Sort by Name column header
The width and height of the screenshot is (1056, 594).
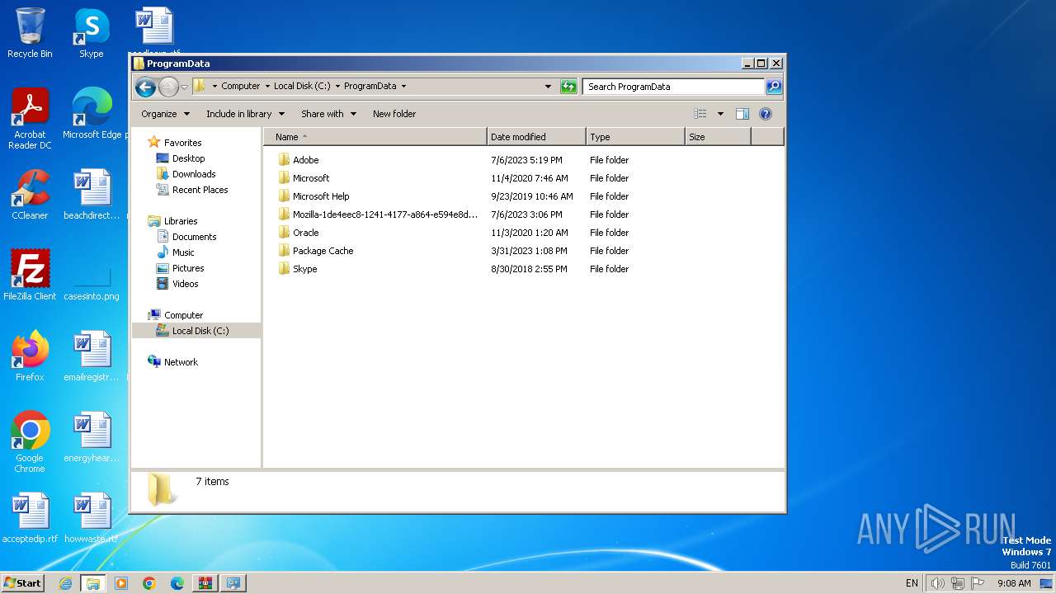[375, 137]
